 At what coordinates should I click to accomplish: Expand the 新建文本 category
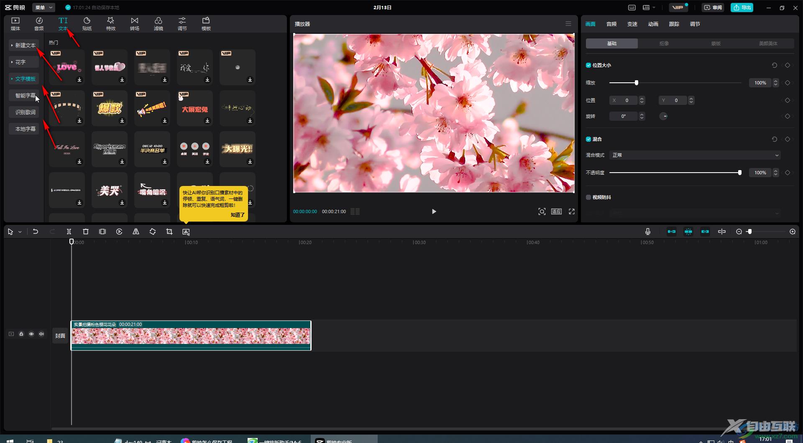[x=24, y=45]
